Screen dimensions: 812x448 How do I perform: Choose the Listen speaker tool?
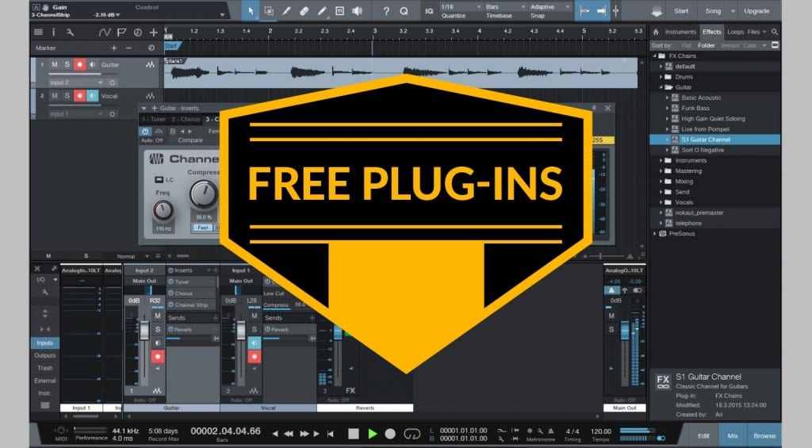click(358, 11)
